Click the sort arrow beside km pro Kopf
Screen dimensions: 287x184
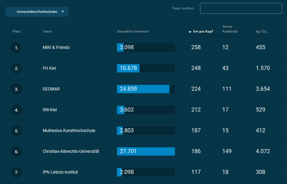[190, 32]
